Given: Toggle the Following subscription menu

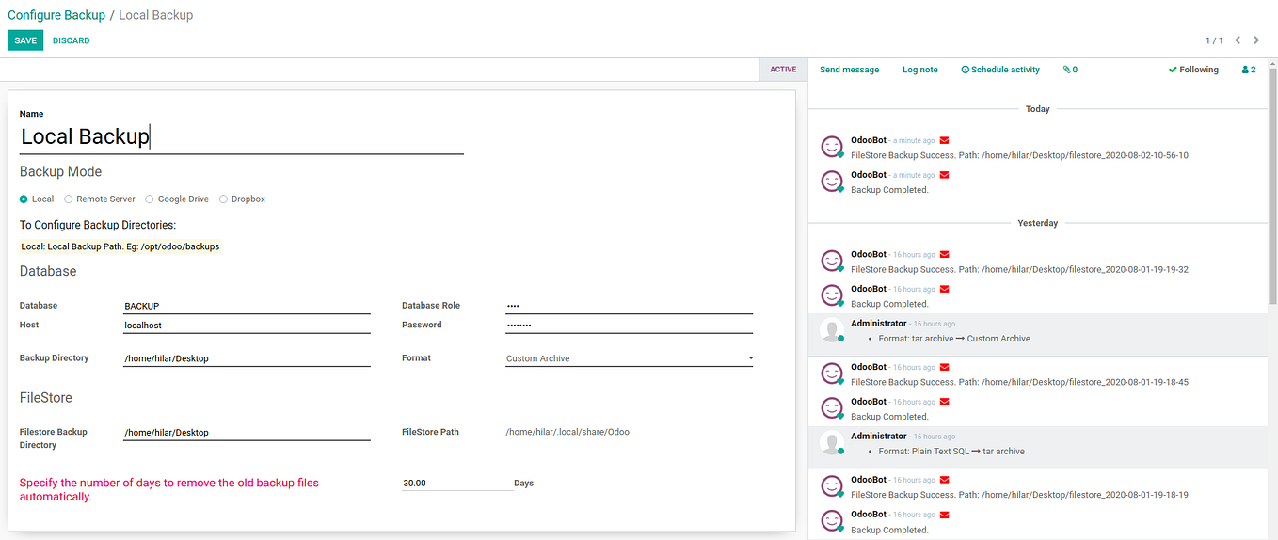Looking at the screenshot, I should [x=1193, y=70].
